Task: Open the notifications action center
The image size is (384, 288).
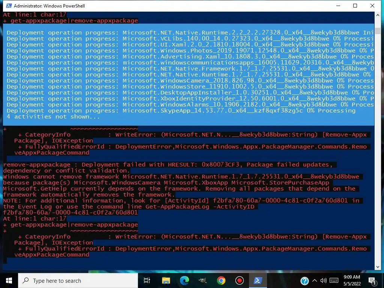Action: tap(372, 280)
